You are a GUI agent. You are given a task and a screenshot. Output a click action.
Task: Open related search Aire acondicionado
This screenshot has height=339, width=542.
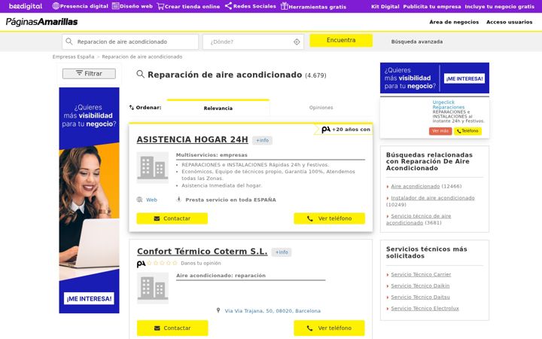pyautogui.click(x=415, y=186)
